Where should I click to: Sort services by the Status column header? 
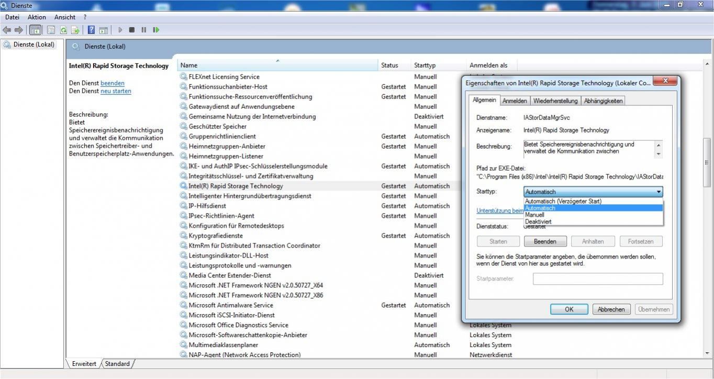(x=394, y=65)
